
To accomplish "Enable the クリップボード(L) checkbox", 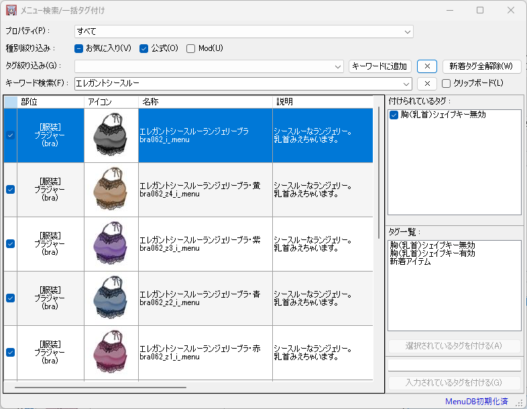I will coord(447,84).
